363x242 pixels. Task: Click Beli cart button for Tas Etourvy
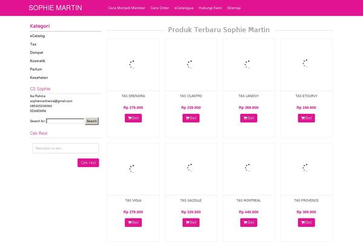306,118
